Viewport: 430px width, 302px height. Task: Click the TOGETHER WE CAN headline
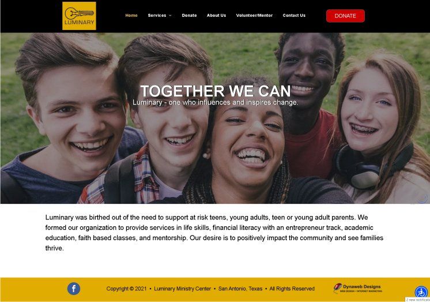215,91
